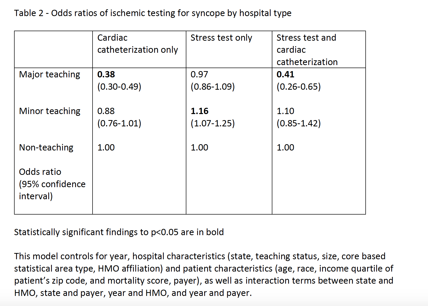Select the bold 0.38 odds ratio value
Screen dimensions: 428x306
click(106, 74)
